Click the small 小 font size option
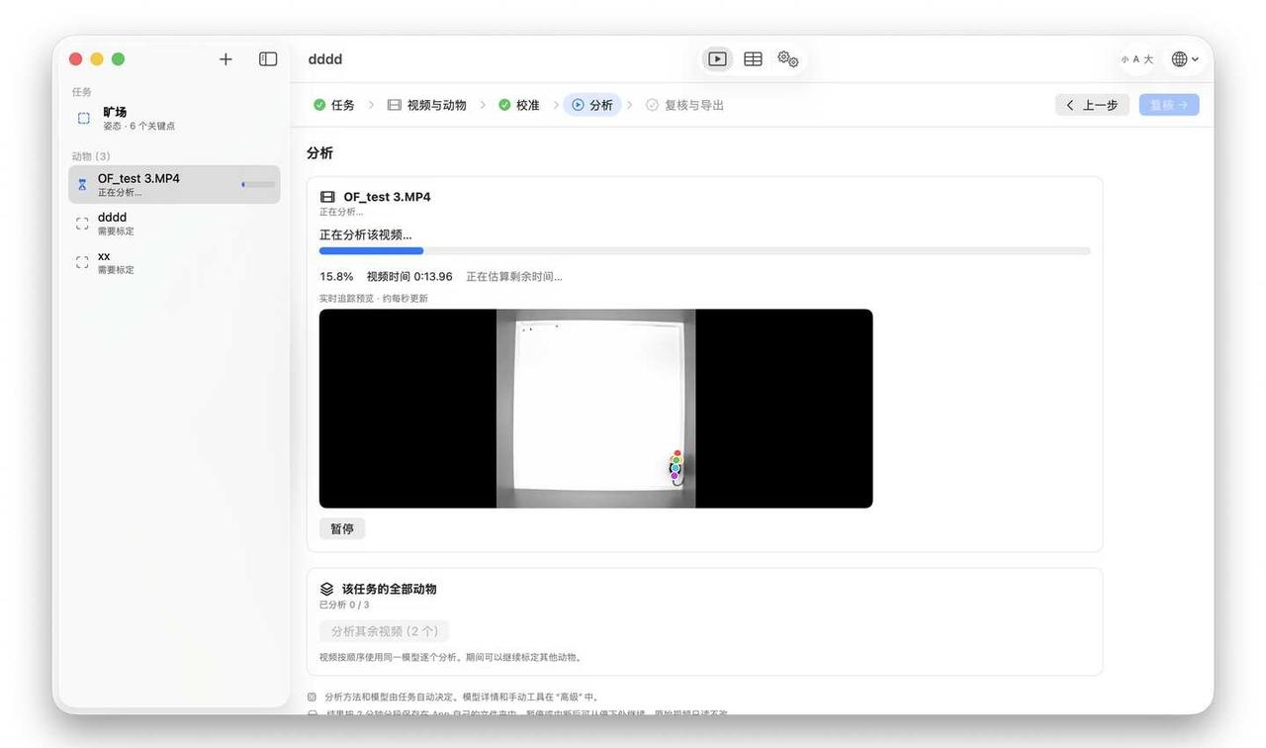This screenshot has width=1266, height=748. 1125,60
